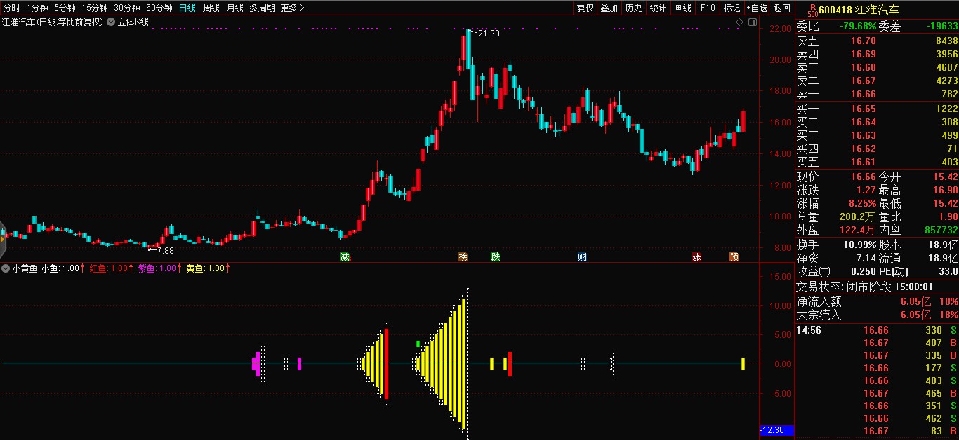959x440 pixels.
Task: Add the stock via +自选 button
Action: pos(757,8)
